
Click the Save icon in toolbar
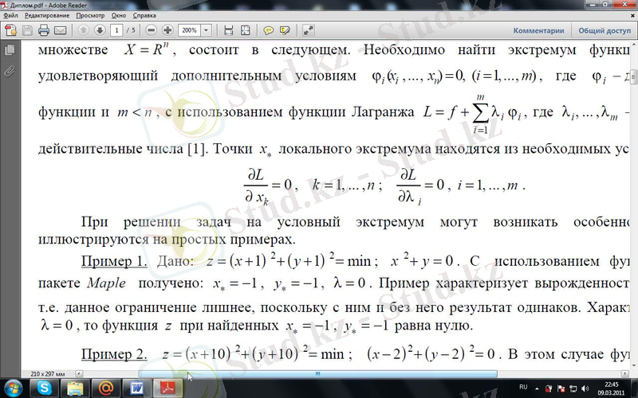28,30
